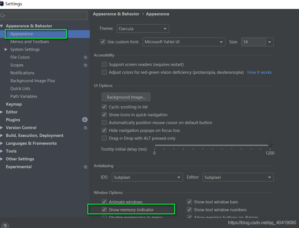Open the Editor antialiasing Subpixel dropdown
This screenshot has width=299, height=228.
click(x=238, y=177)
